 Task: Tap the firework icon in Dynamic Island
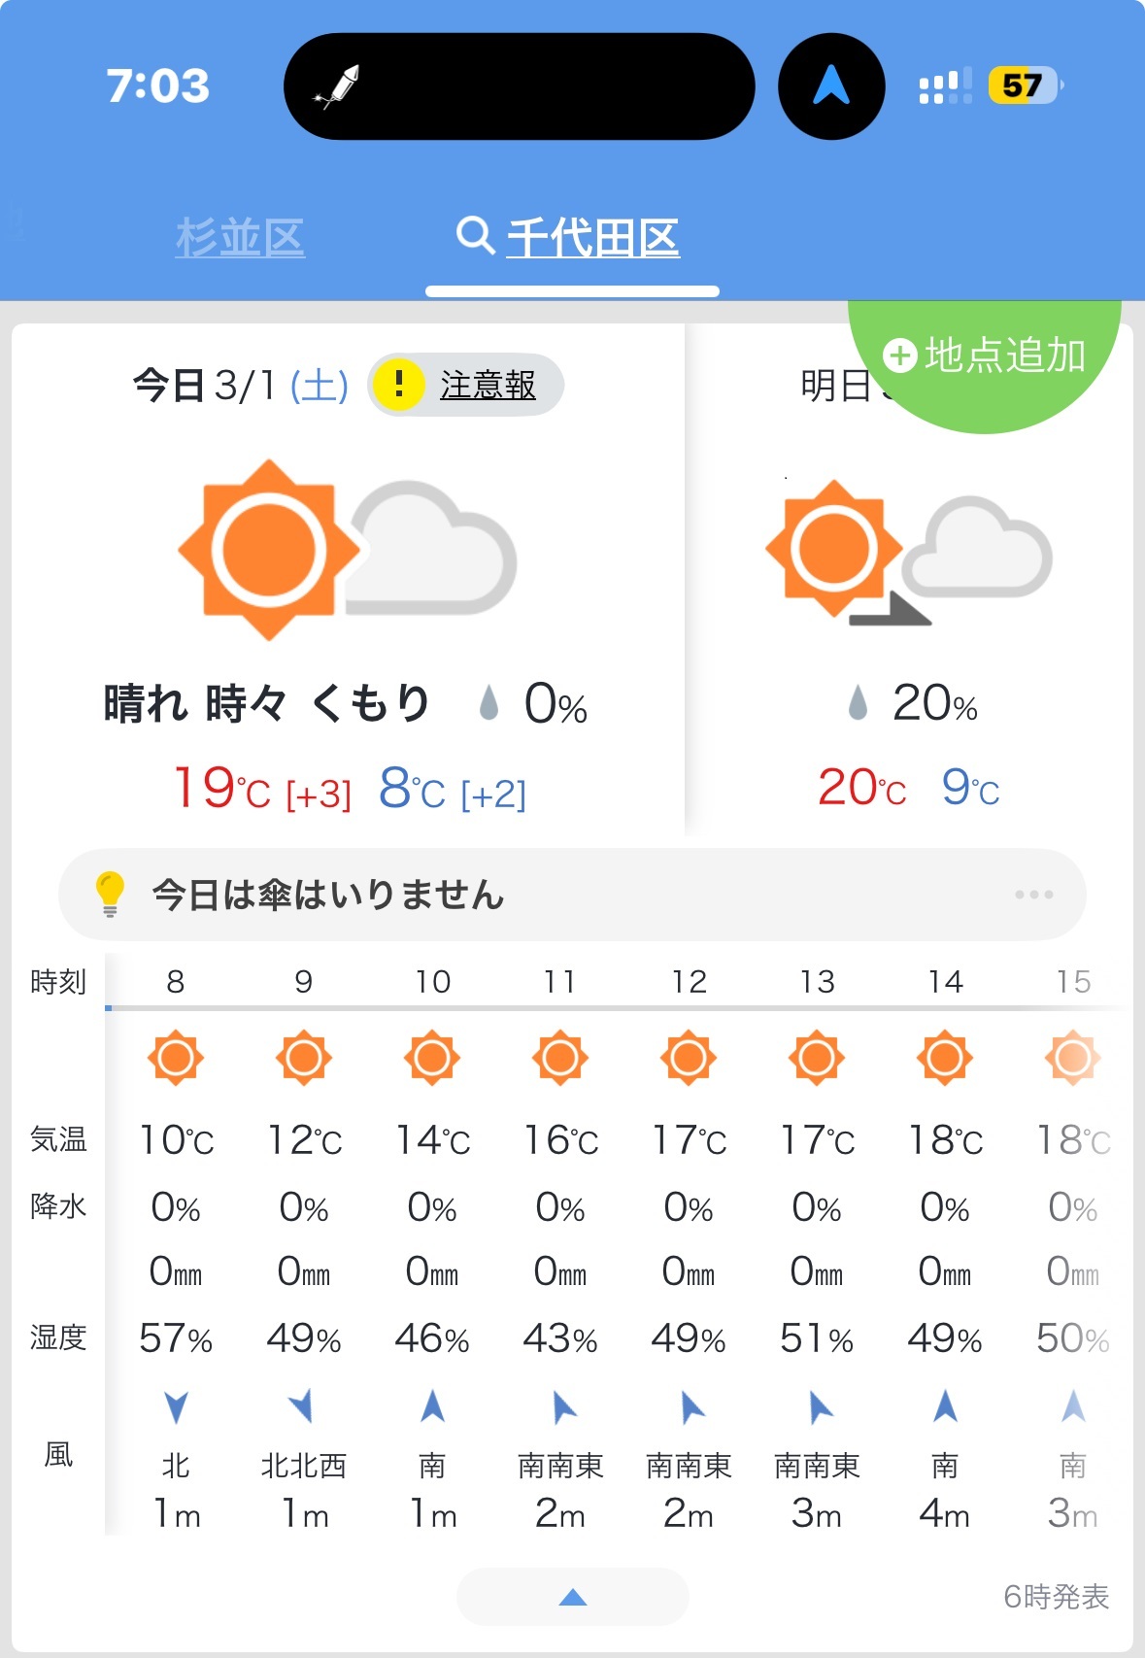[x=337, y=87]
